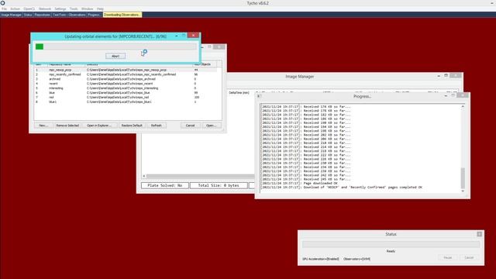Click the Pause button in Status window
The image size is (496, 279).
click(x=448, y=258)
